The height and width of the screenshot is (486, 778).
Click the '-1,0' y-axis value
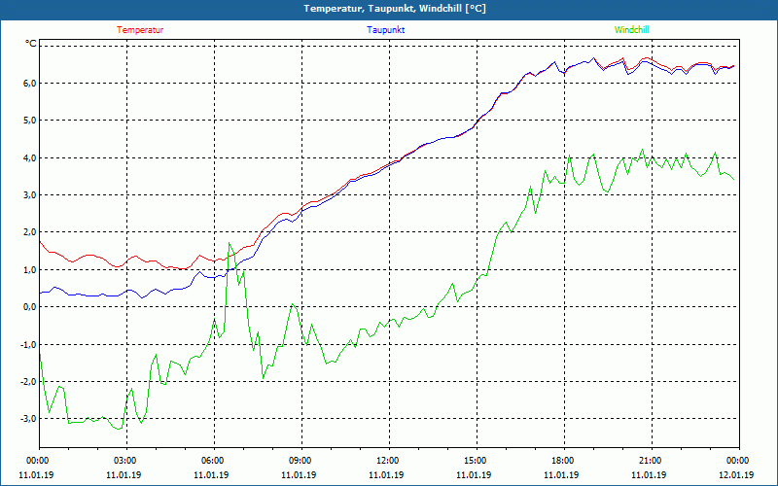pyautogui.click(x=28, y=344)
